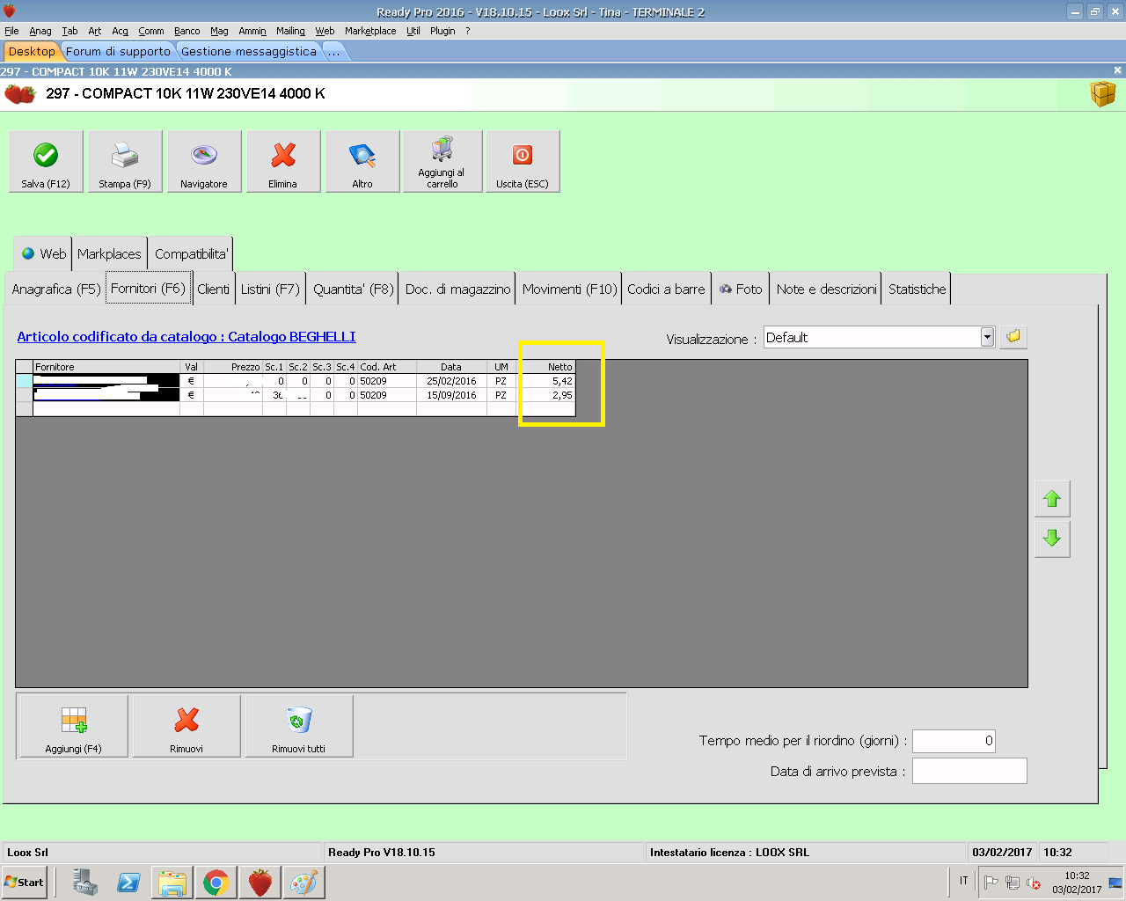1126x901 pixels.
Task: Open the Banco menu
Action: [186, 31]
